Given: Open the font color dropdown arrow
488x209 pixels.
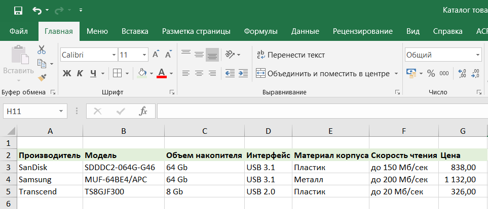Looking at the screenshot, I should (x=171, y=74).
